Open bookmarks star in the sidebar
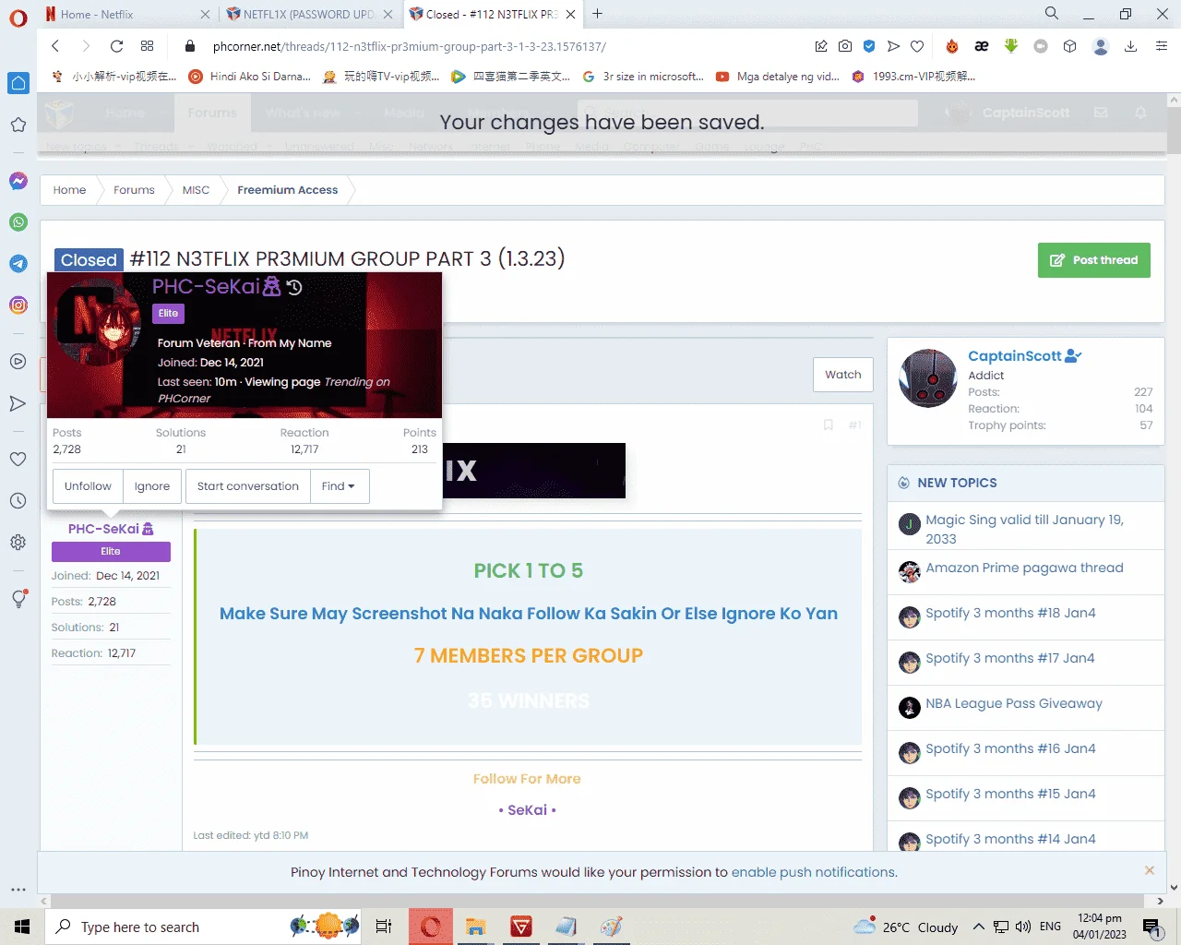 [18, 125]
